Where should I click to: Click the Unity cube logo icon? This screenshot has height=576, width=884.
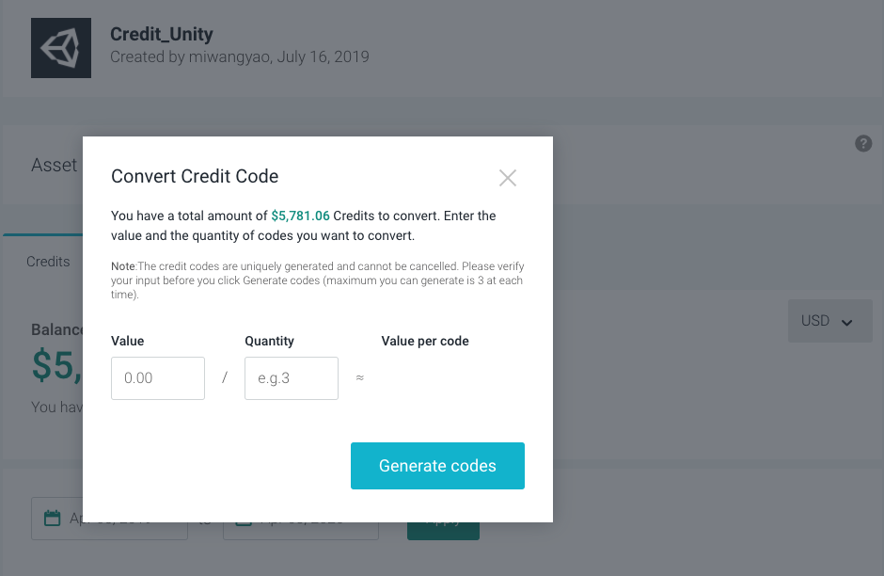point(61,48)
